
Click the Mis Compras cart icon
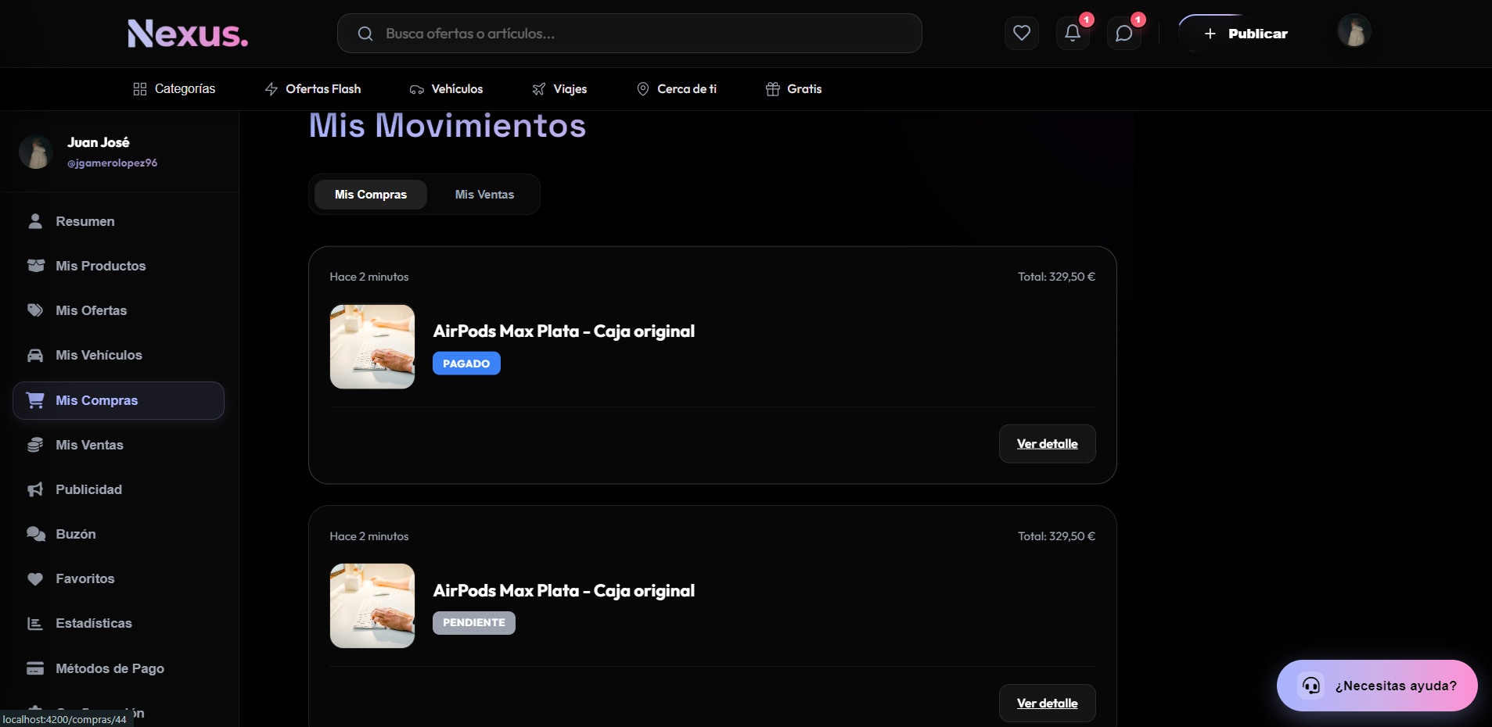[x=35, y=400]
